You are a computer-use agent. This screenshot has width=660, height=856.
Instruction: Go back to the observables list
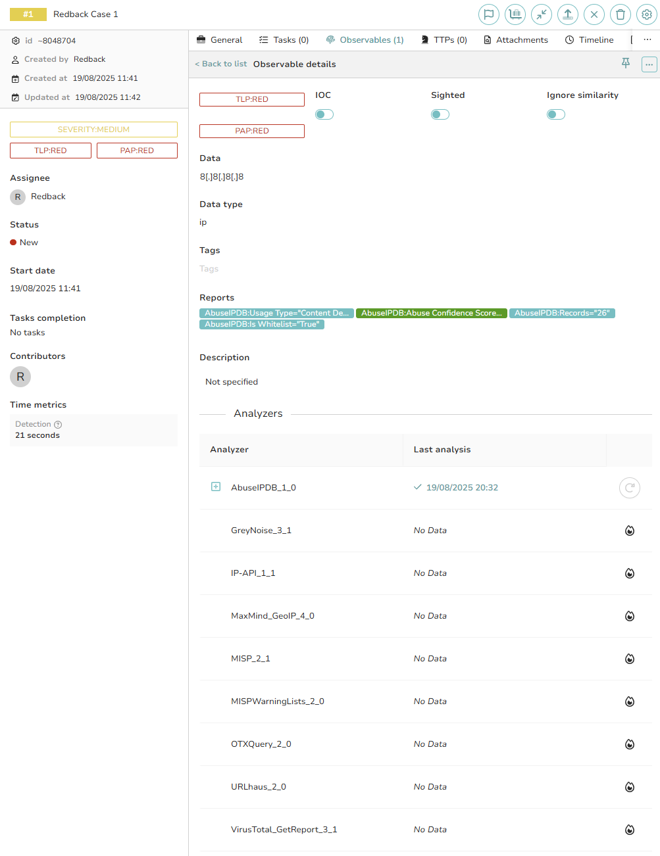coord(221,64)
